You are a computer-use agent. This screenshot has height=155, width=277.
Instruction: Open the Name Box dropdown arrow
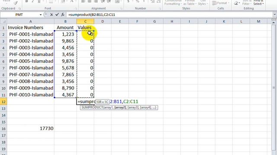[x=41, y=15]
